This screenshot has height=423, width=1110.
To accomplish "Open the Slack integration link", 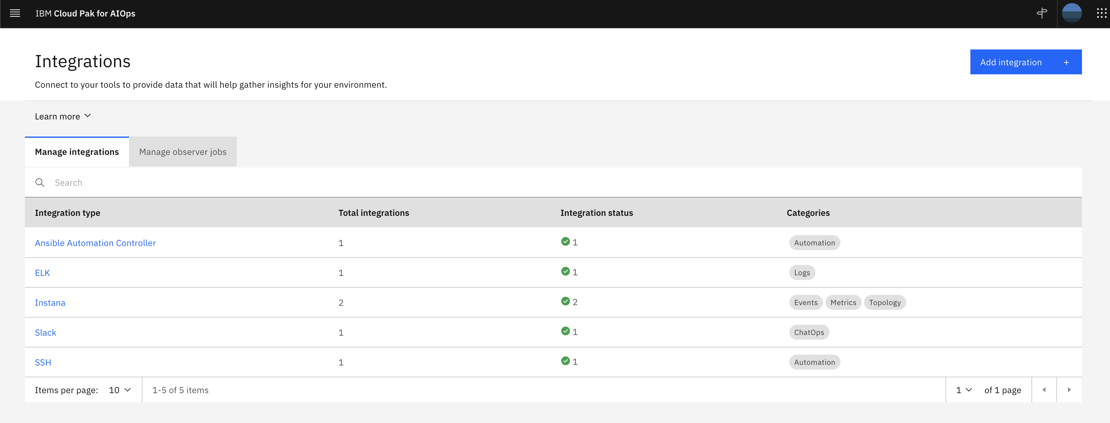I will 45,333.
